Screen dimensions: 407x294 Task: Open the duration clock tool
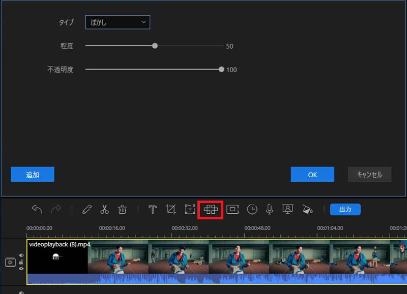252,209
